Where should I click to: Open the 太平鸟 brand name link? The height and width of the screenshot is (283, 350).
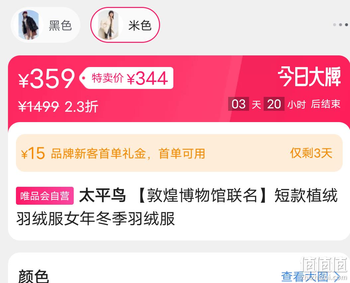(103, 195)
